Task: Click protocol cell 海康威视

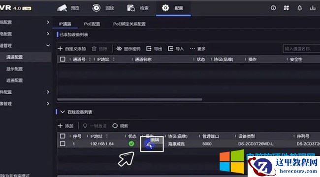Action: (x=176, y=144)
